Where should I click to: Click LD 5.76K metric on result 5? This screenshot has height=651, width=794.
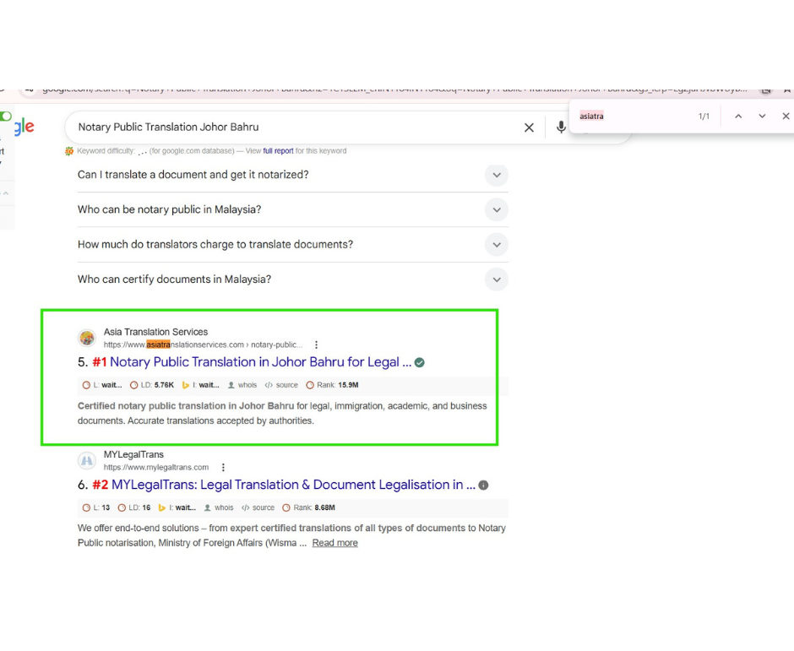point(152,385)
